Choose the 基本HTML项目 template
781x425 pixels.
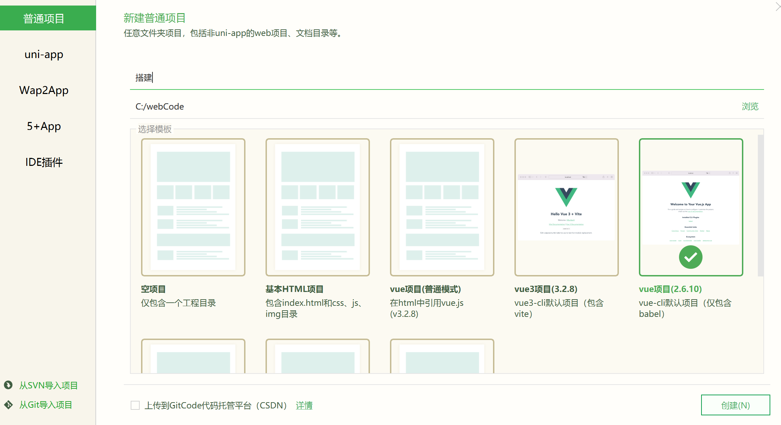(317, 207)
